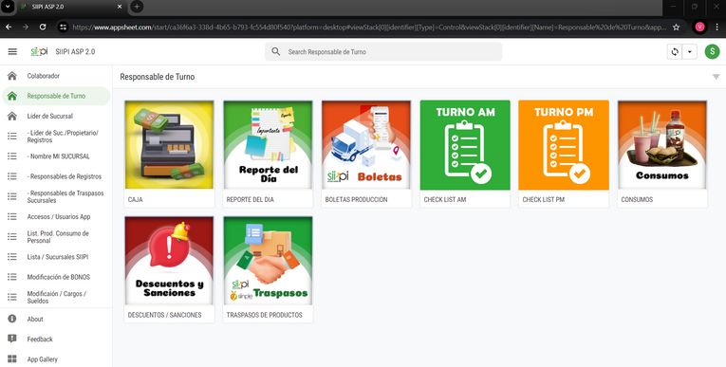The height and width of the screenshot is (367, 726).
Task: Bookmark this page with the star
Action: pyautogui.click(x=676, y=27)
